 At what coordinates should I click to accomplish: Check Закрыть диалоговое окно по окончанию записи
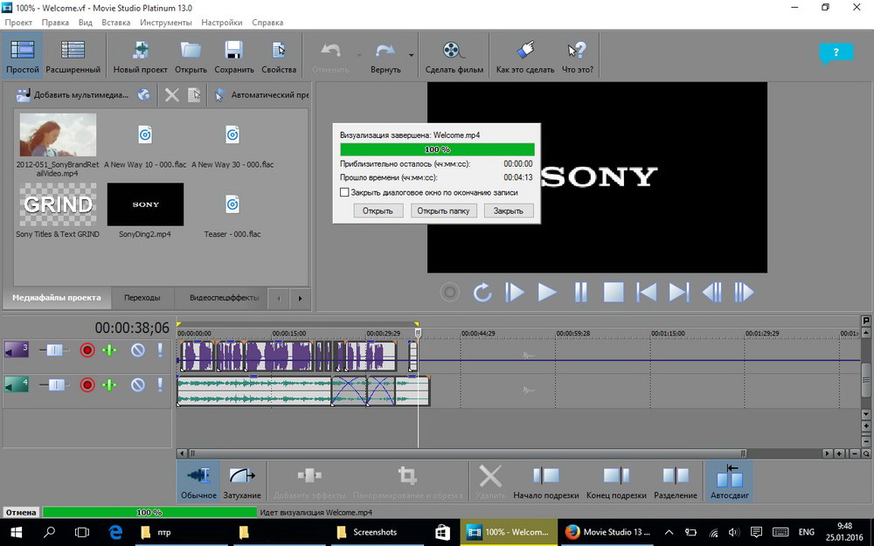point(344,192)
